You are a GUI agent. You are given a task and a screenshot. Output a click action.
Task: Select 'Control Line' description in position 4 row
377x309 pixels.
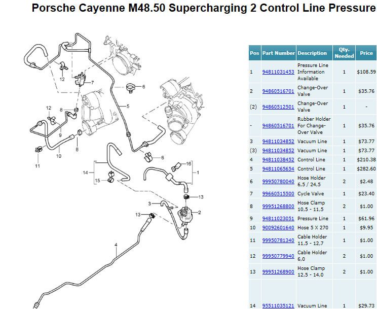click(x=311, y=160)
